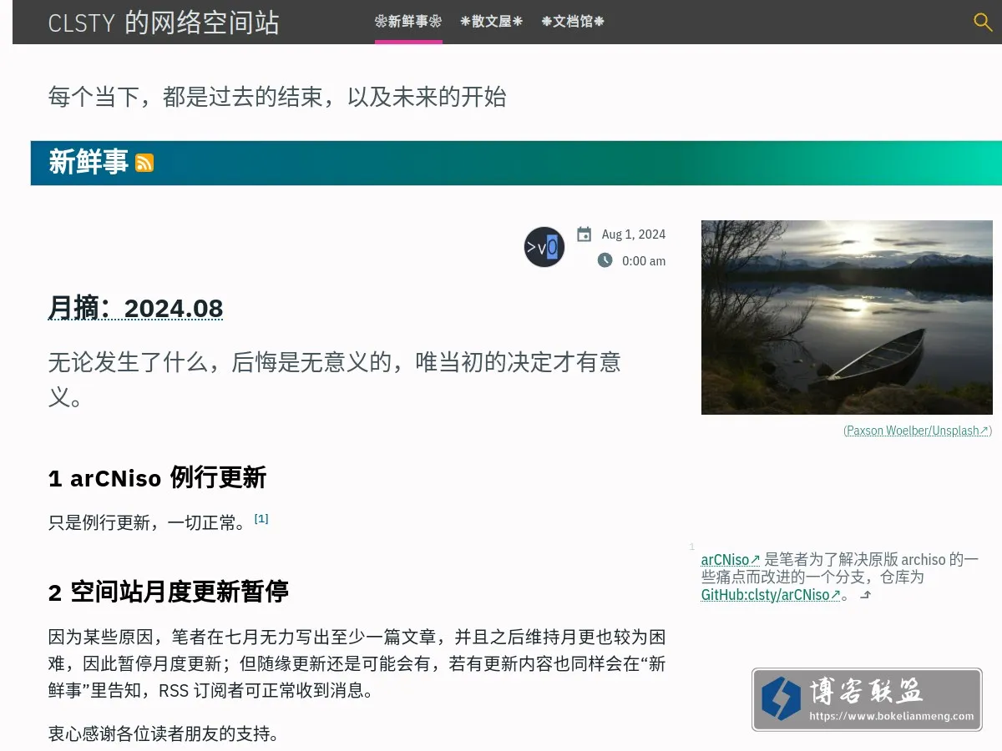Click the footnote return arrow icon
The image size is (1002, 751).
pyautogui.click(x=866, y=595)
